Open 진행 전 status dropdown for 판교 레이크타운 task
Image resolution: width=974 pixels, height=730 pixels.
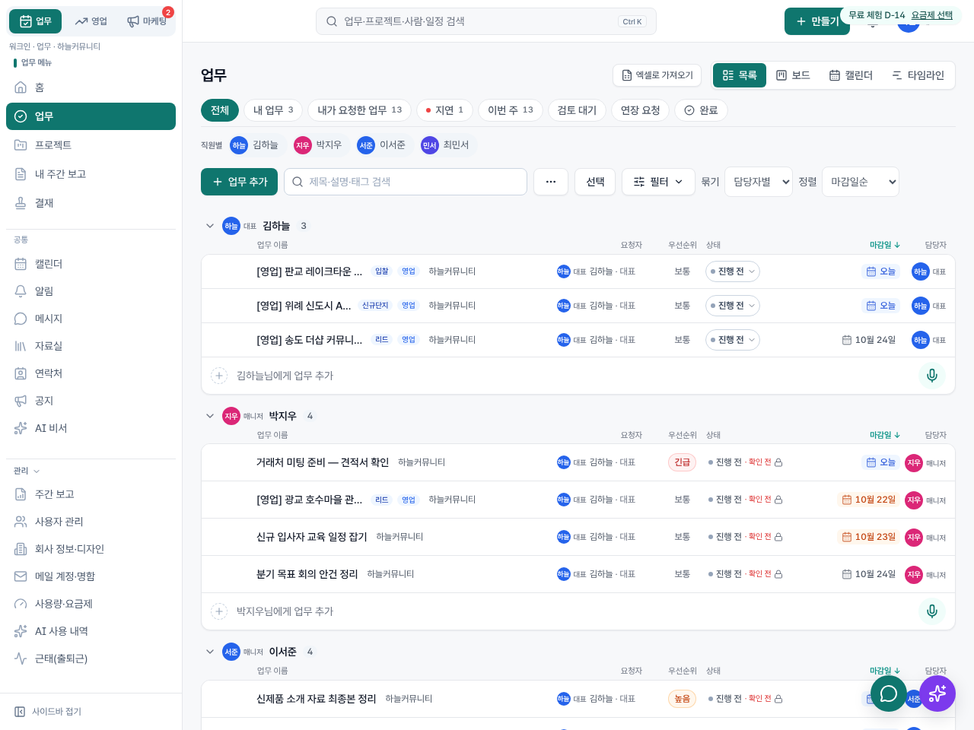coord(733,271)
